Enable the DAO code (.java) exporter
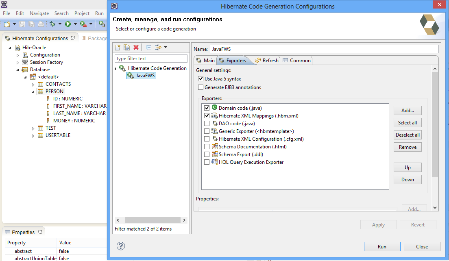This screenshot has width=449, height=261. pyautogui.click(x=207, y=122)
